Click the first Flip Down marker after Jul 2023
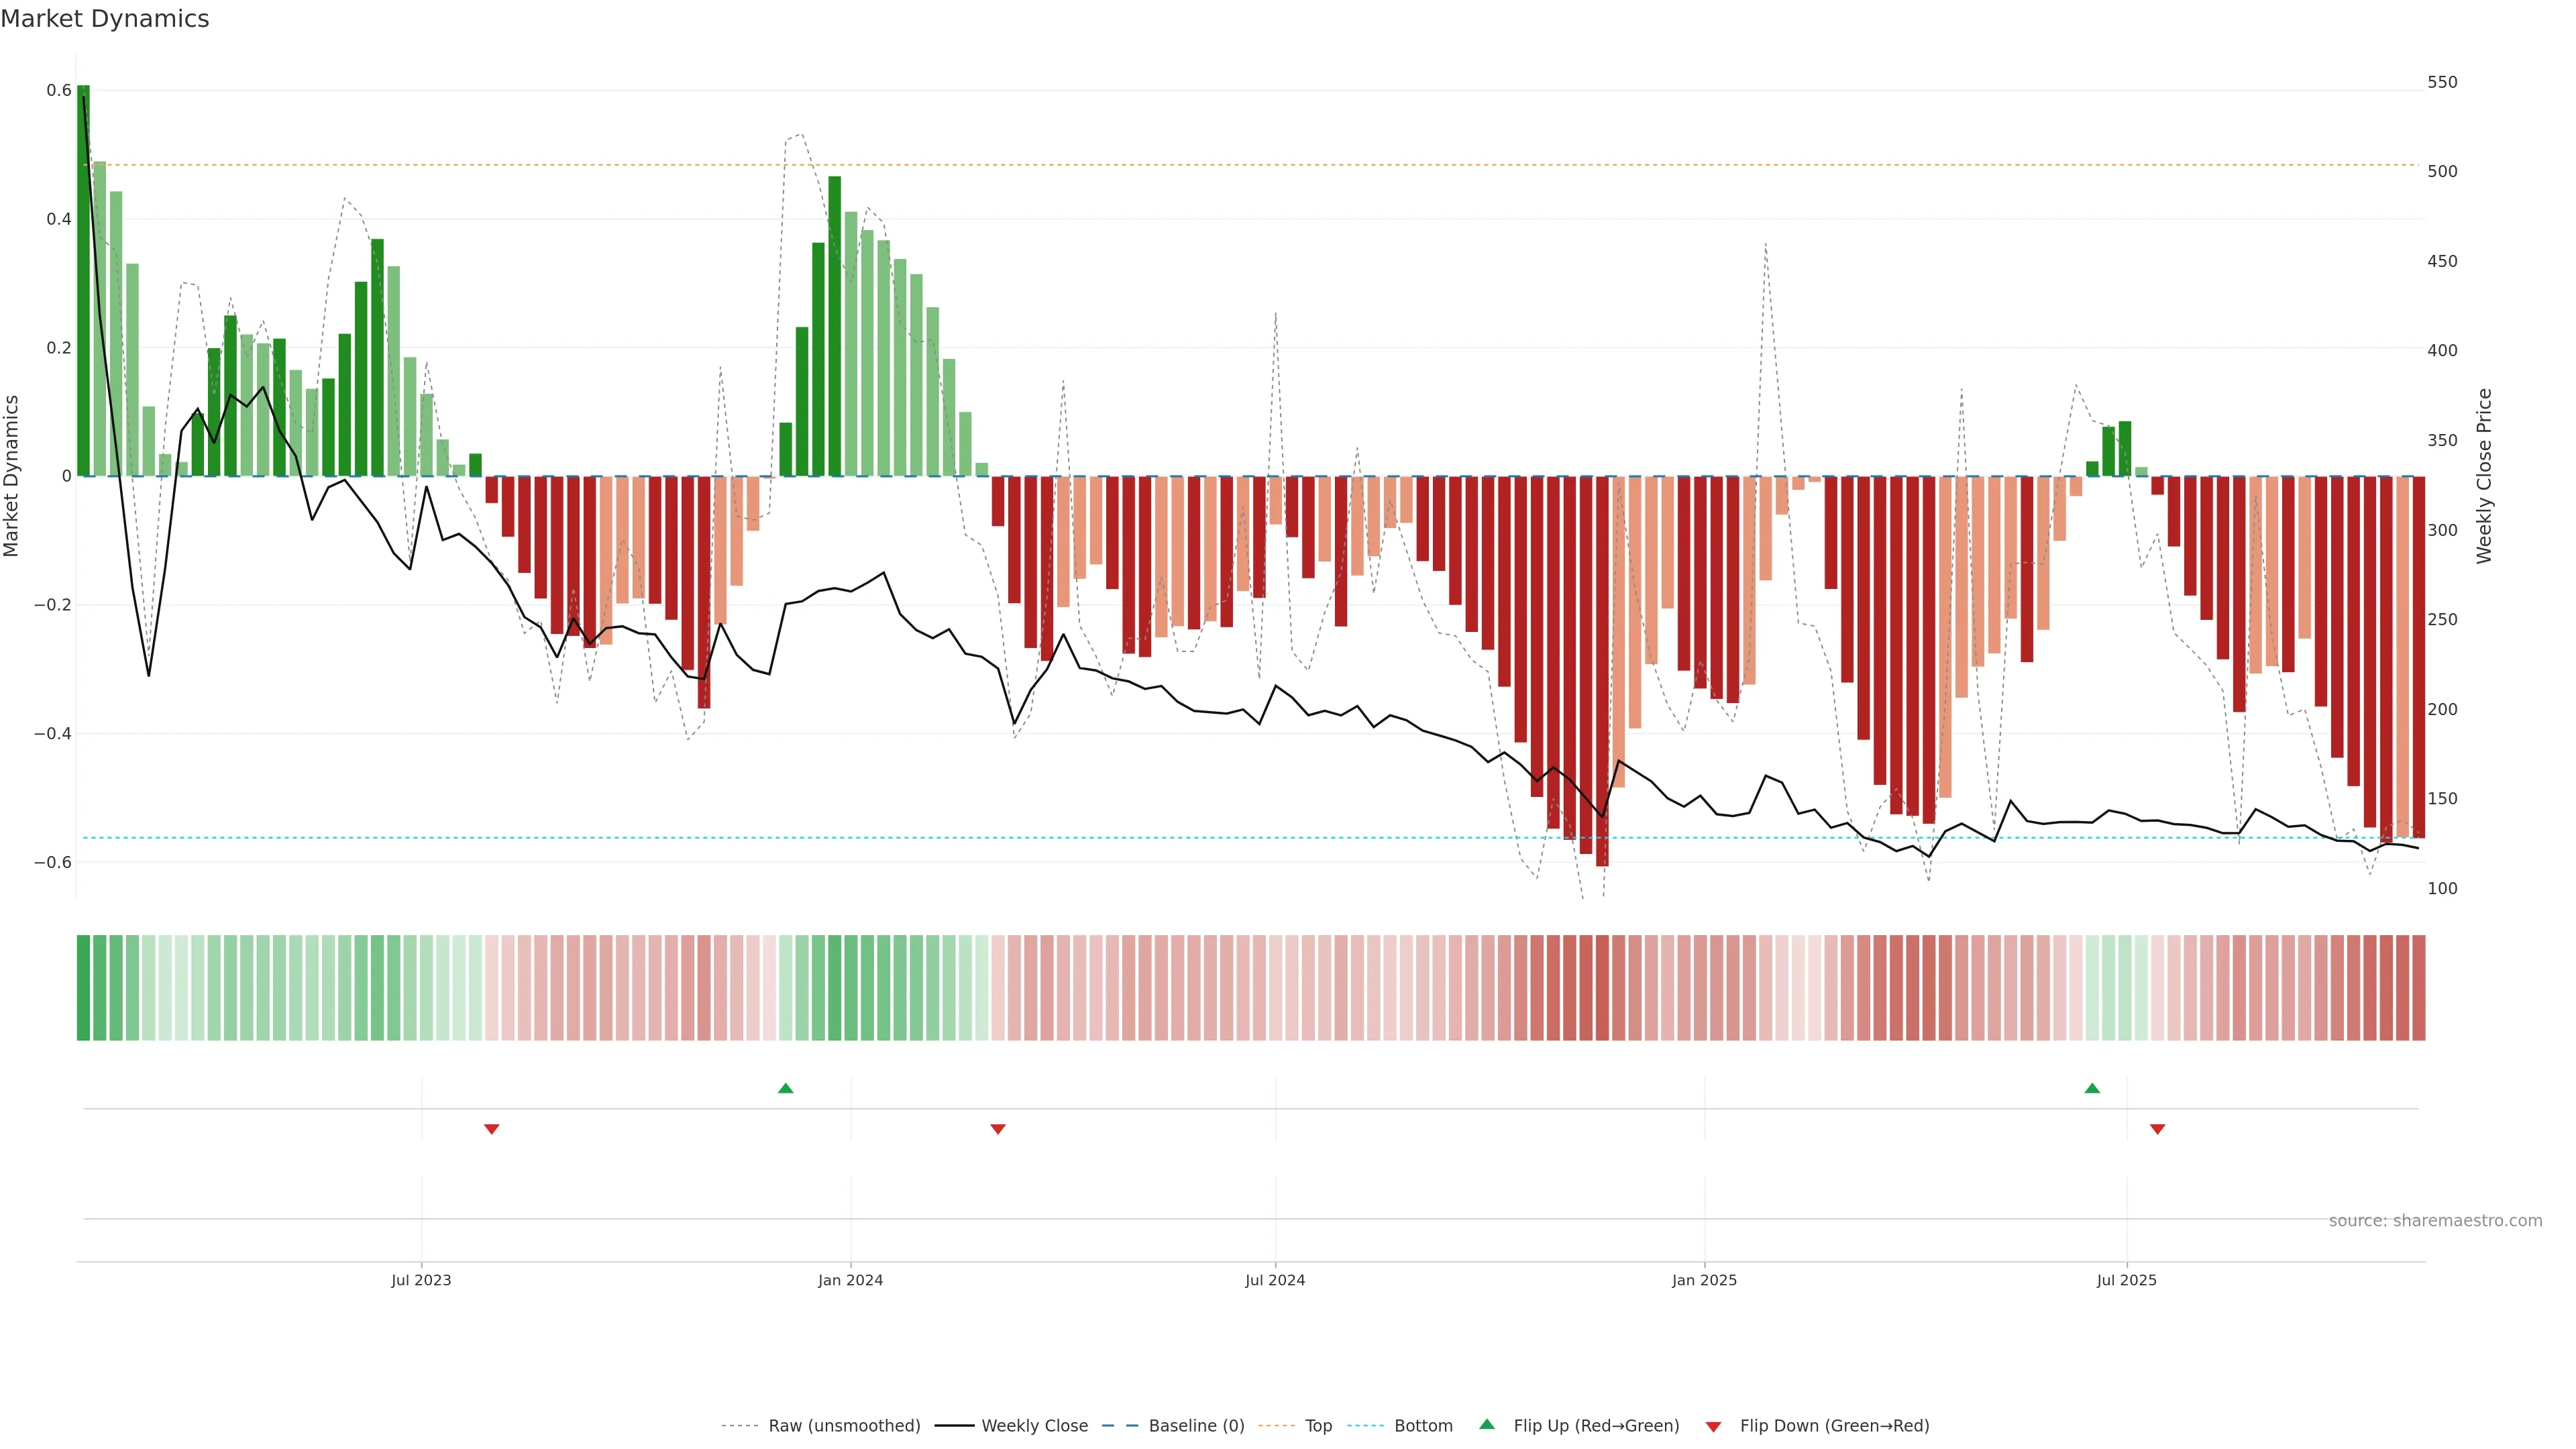The height and width of the screenshot is (1449, 2576). pos(491,1129)
